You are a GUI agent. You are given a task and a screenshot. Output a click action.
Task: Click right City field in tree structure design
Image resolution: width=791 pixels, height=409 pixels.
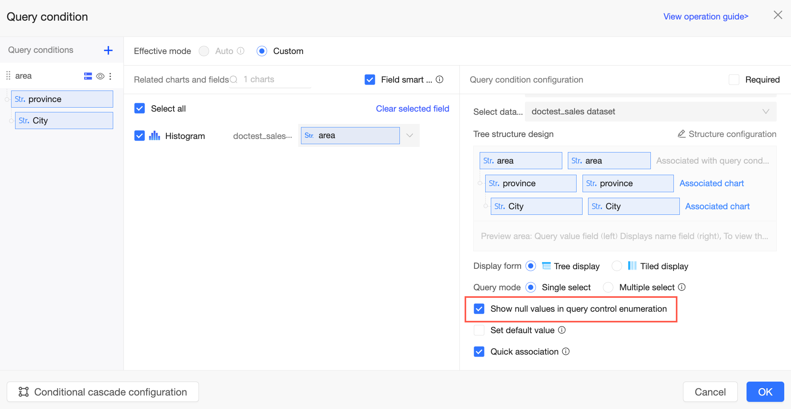tap(634, 206)
